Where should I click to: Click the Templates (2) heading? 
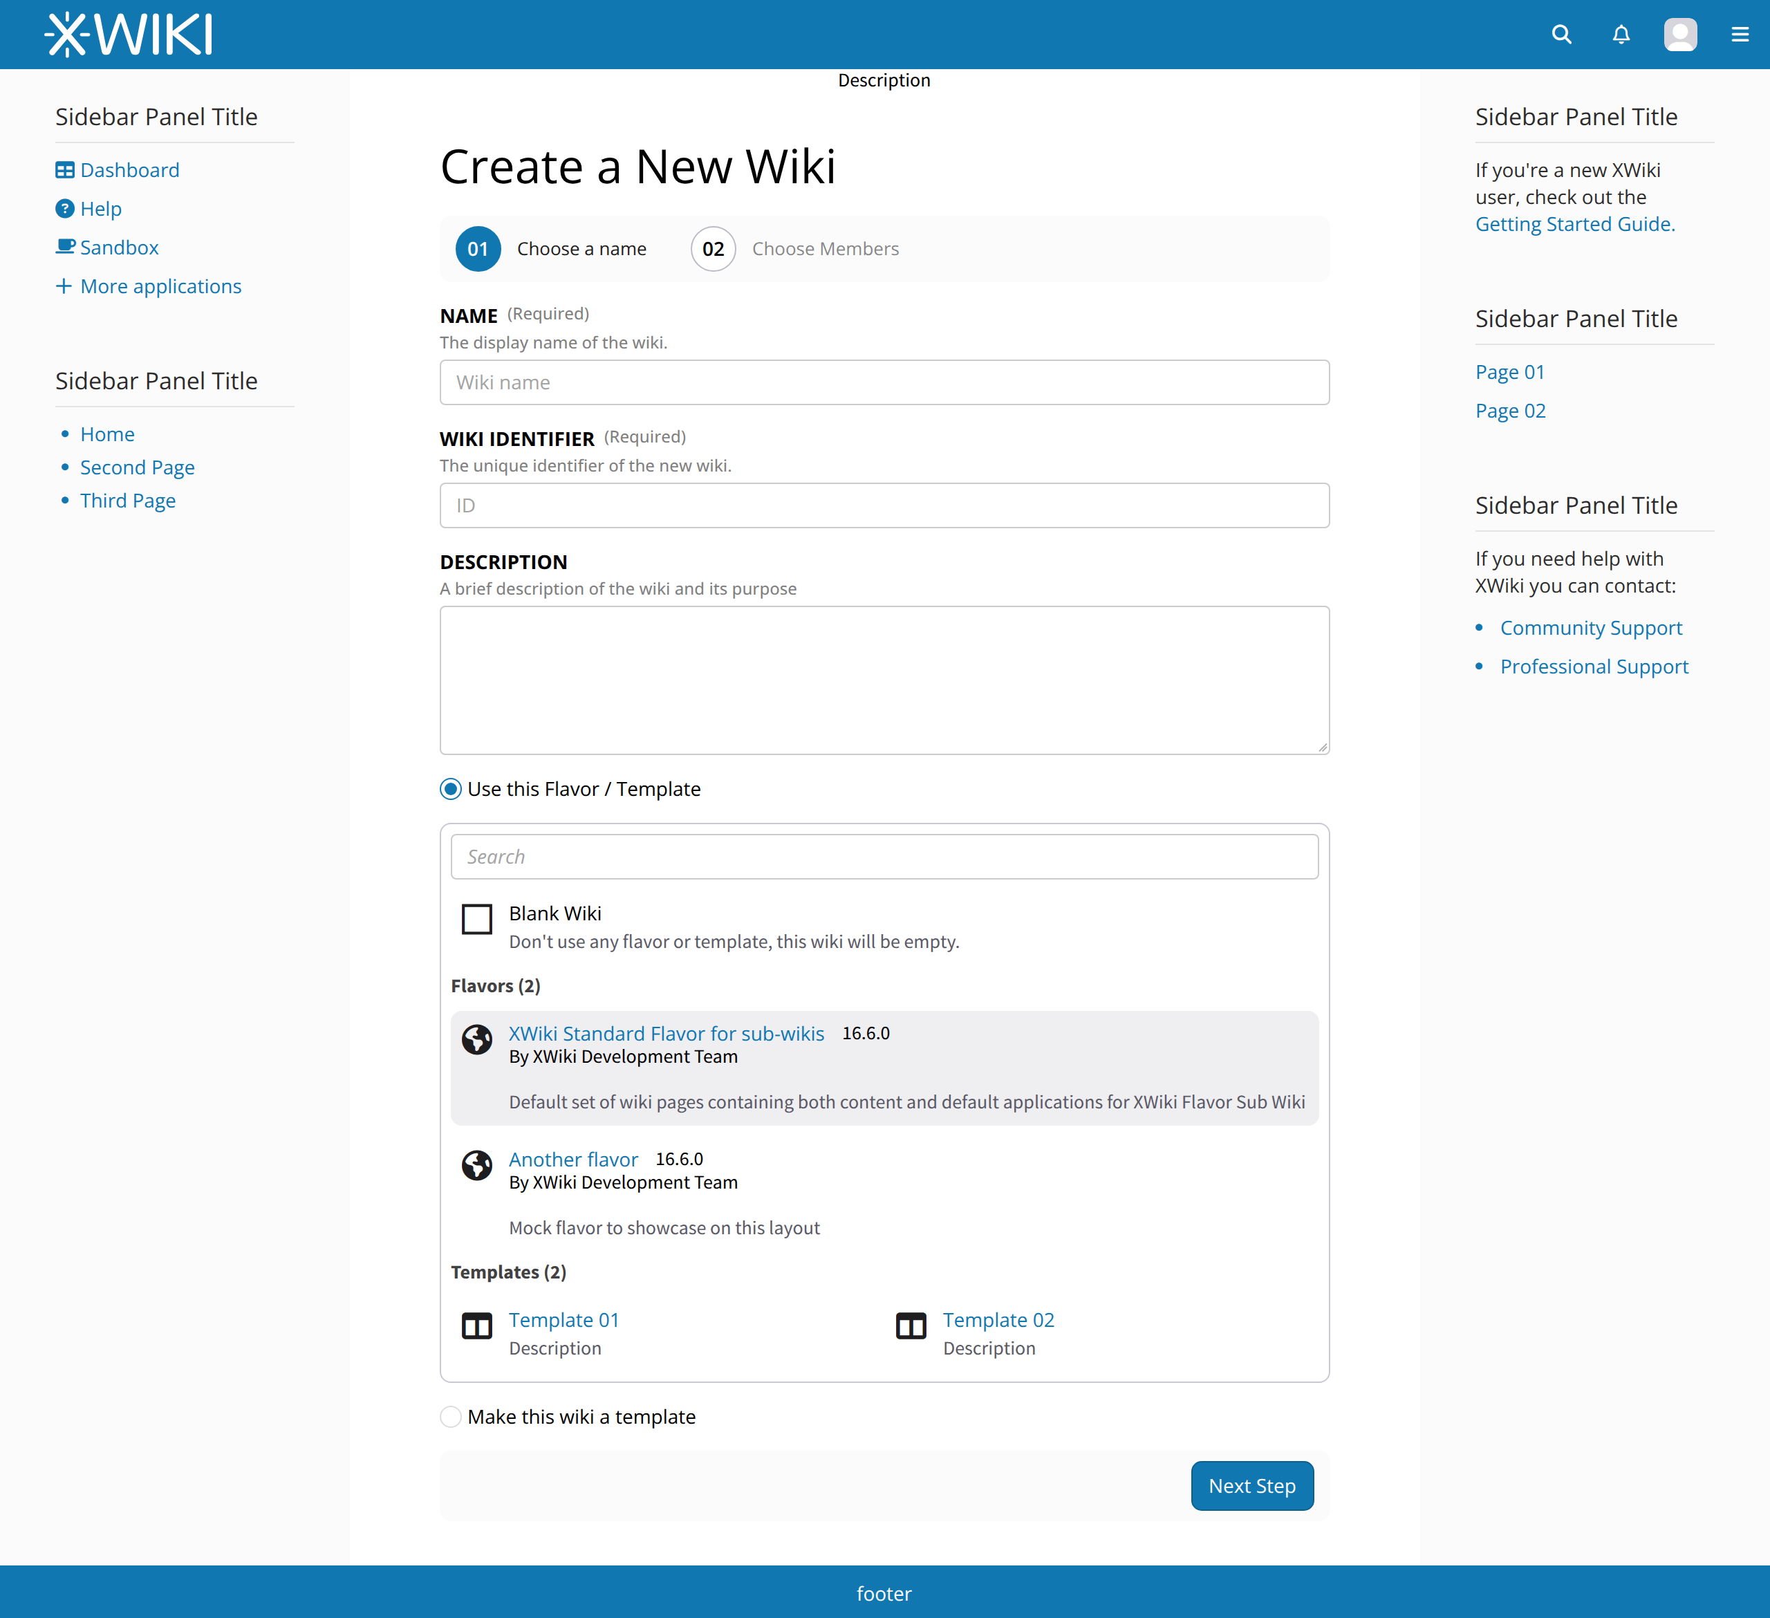[508, 1272]
